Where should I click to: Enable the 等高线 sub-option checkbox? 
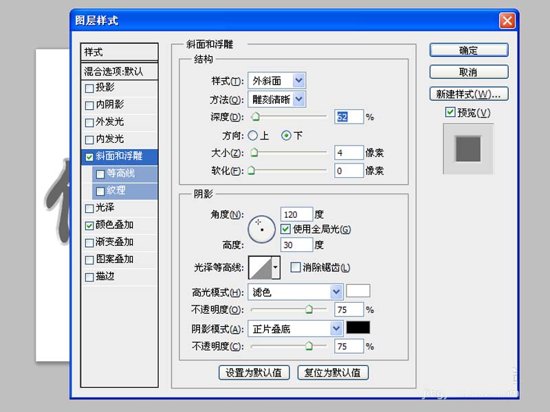point(100,174)
